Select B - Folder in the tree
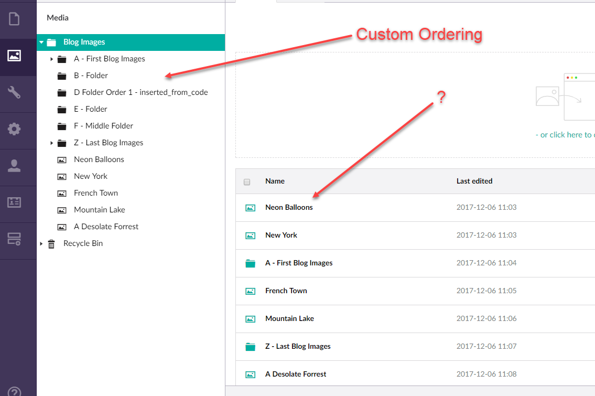The image size is (595, 396). click(x=91, y=75)
